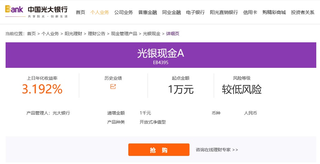Click the 开放式净值型 product type

pyautogui.click(x=153, y=122)
